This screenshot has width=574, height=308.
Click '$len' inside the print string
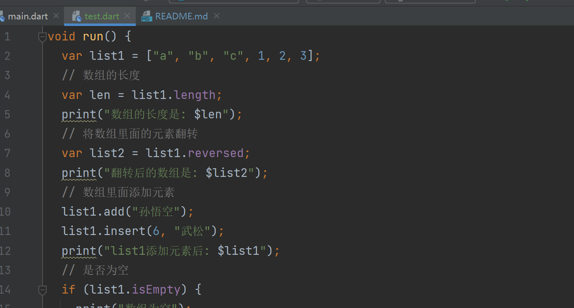point(208,114)
